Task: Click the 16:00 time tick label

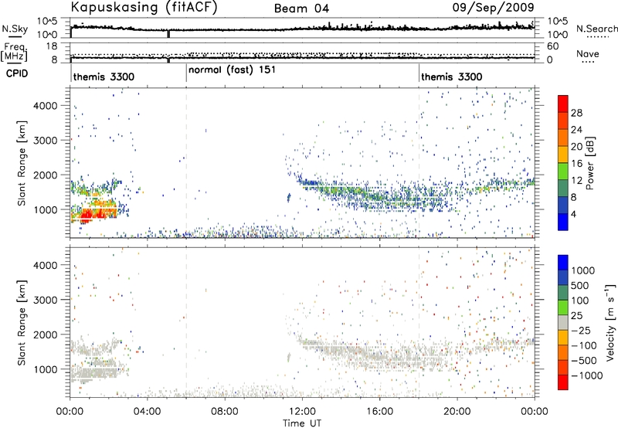Action: (379, 412)
